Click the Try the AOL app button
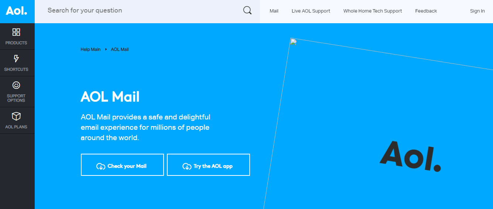 point(208,165)
